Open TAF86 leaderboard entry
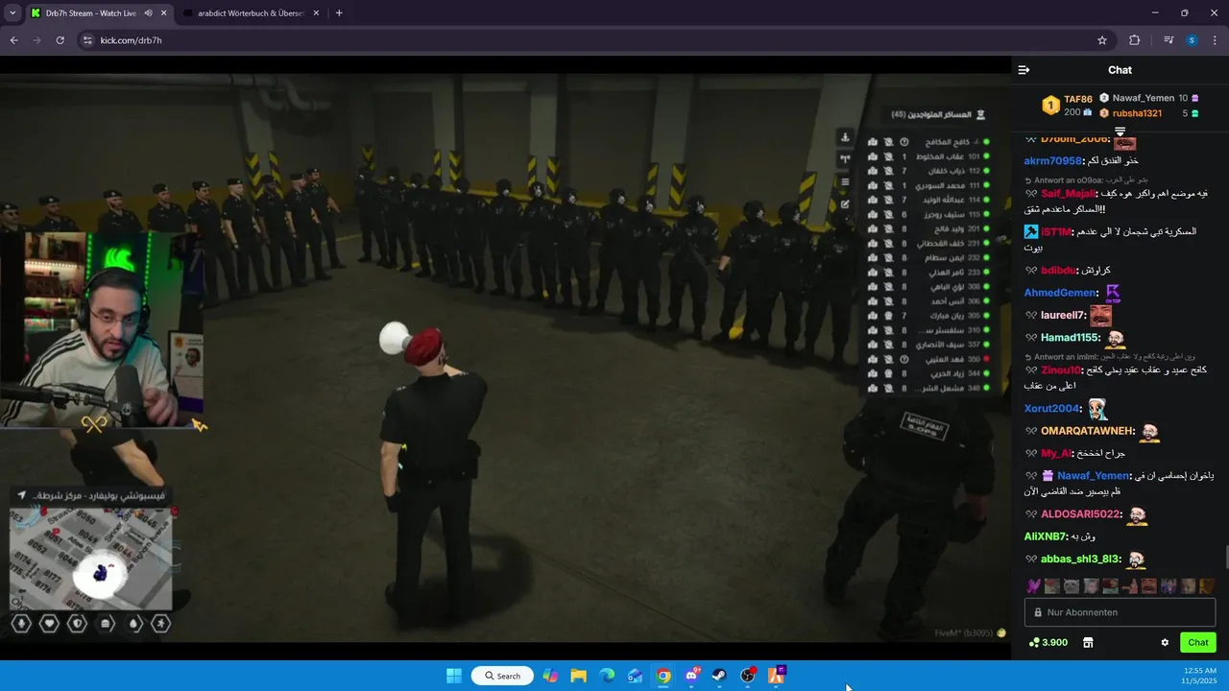The image size is (1229, 691). click(x=1068, y=106)
